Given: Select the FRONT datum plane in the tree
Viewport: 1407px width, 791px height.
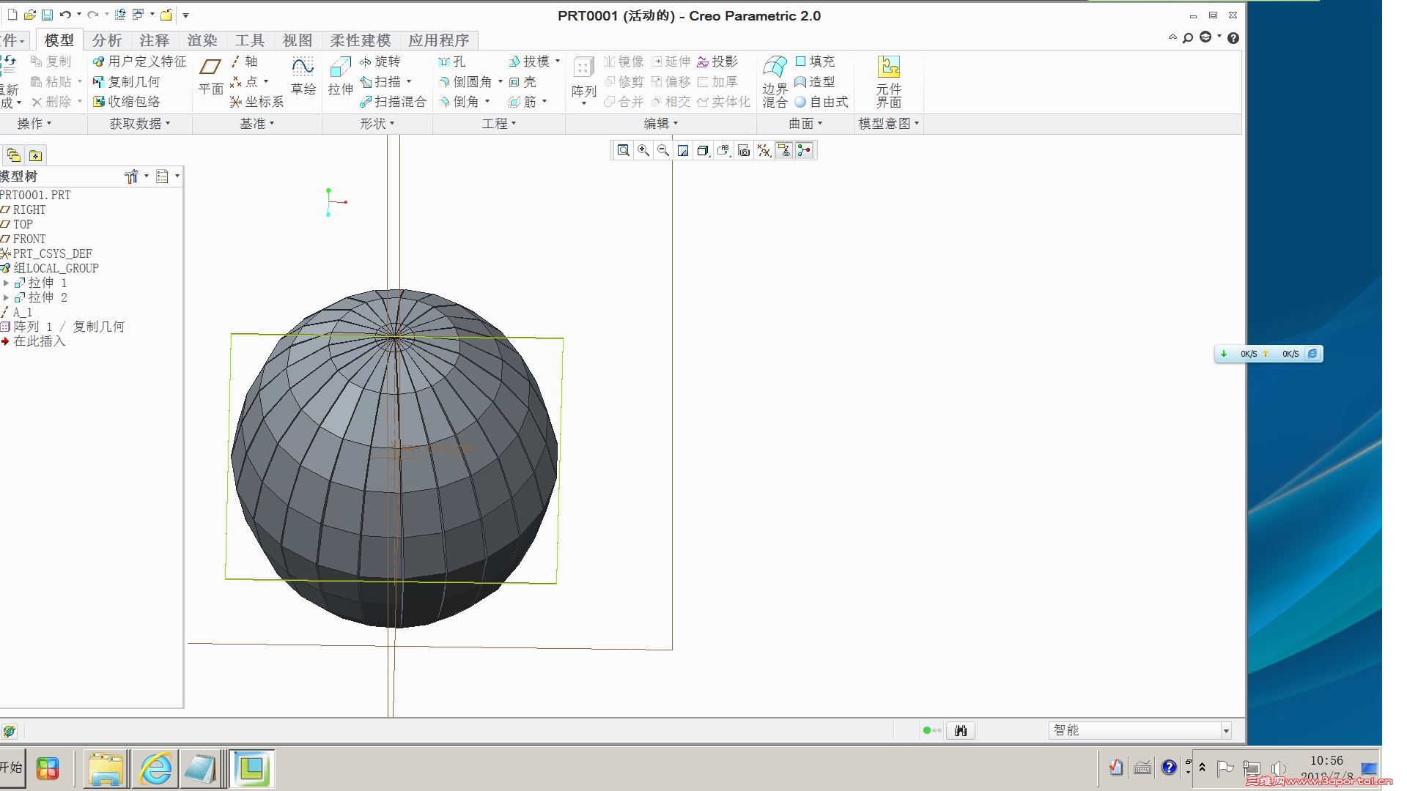Looking at the screenshot, I should (29, 239).
